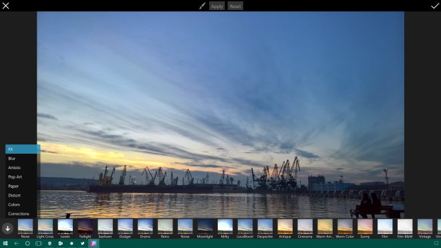The image size is (441, 248).
Task: Open Outlook from the taskbar
Action: (60, 243)
